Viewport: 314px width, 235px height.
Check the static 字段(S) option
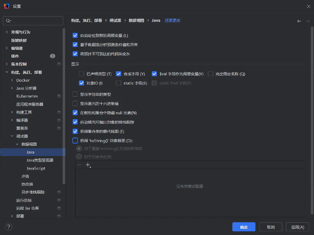click(x=119, y=83)
